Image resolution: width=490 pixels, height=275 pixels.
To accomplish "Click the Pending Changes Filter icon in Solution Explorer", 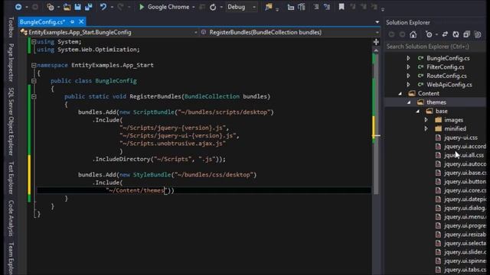I will click(429, 34).
